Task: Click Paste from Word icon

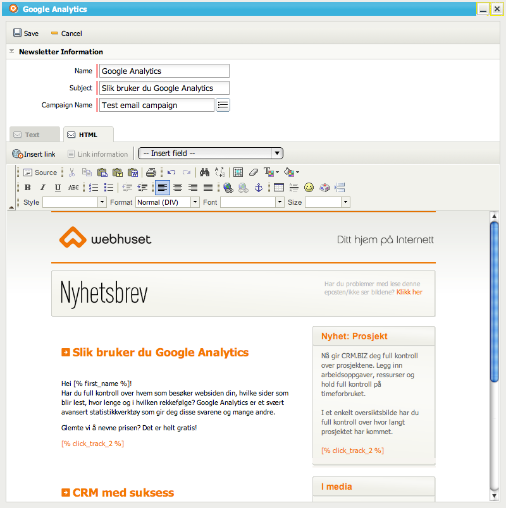Action: (133, 172)
